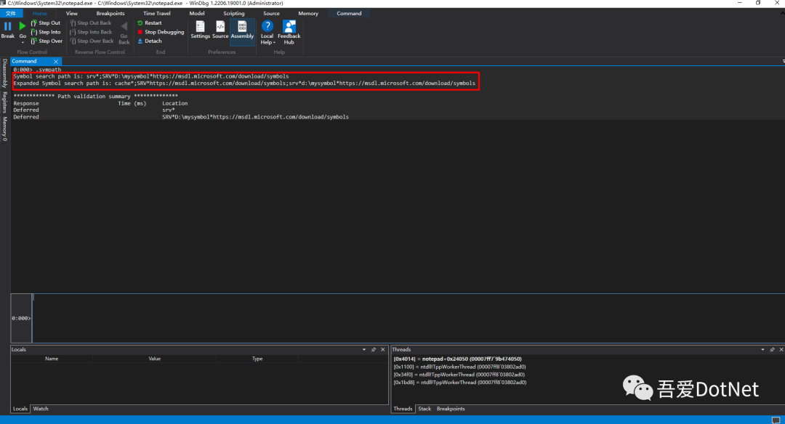Click Step Into
Screen dimensions: 785x424
pyautogui.click(x=46, y=32)
